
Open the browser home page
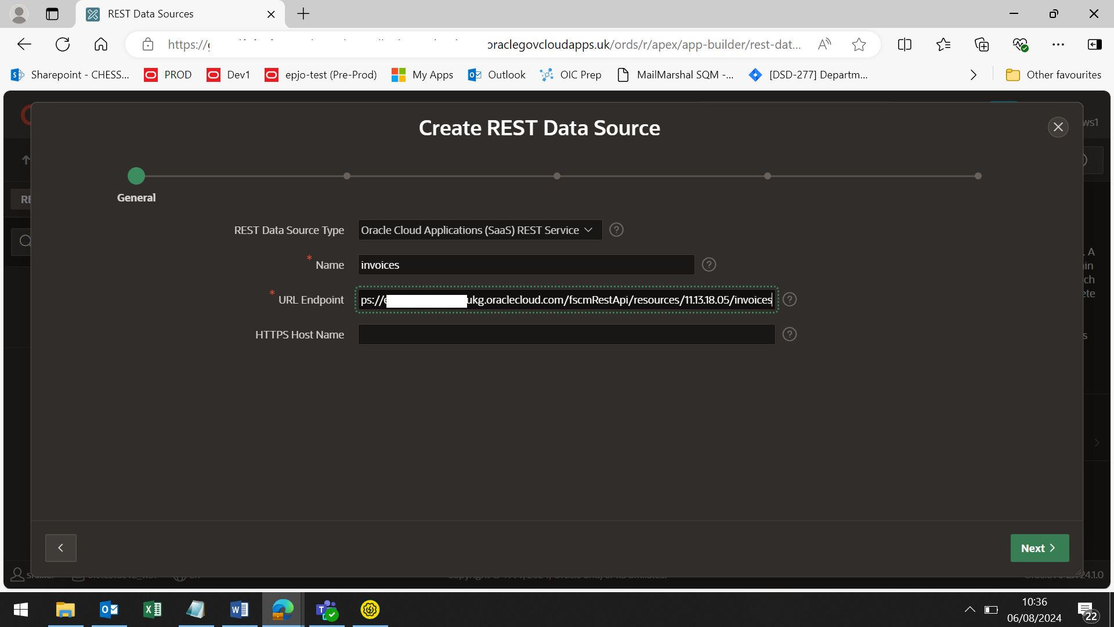click(101, 45)
